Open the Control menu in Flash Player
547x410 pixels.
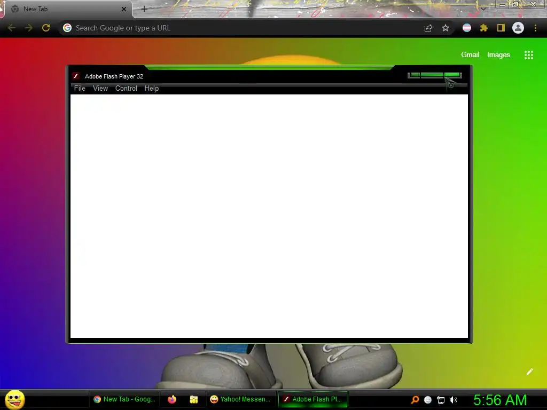(x=126, y=88)
